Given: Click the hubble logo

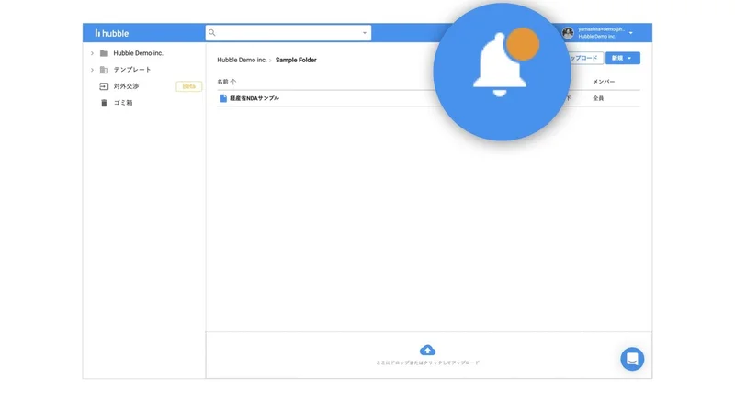Looking at the screenshot, I should [111, 33].
